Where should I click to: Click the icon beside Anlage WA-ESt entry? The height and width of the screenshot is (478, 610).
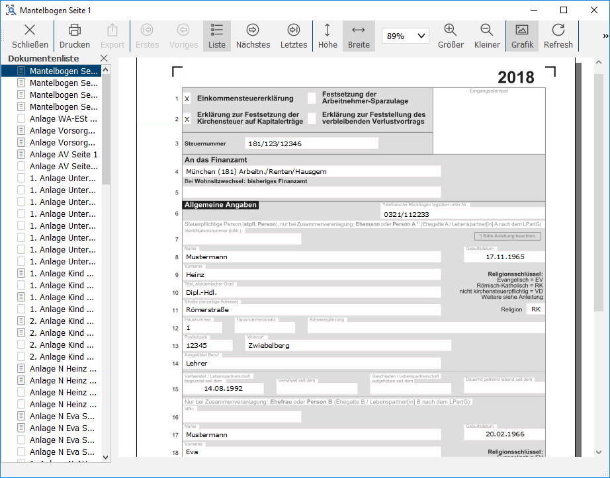[x=21, y=118]
